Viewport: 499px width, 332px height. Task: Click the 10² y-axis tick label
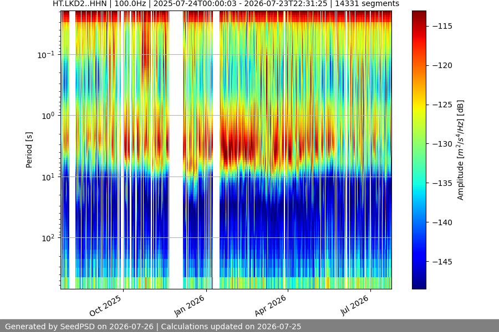48,238
